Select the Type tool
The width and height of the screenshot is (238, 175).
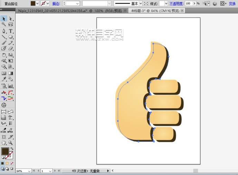11,31
